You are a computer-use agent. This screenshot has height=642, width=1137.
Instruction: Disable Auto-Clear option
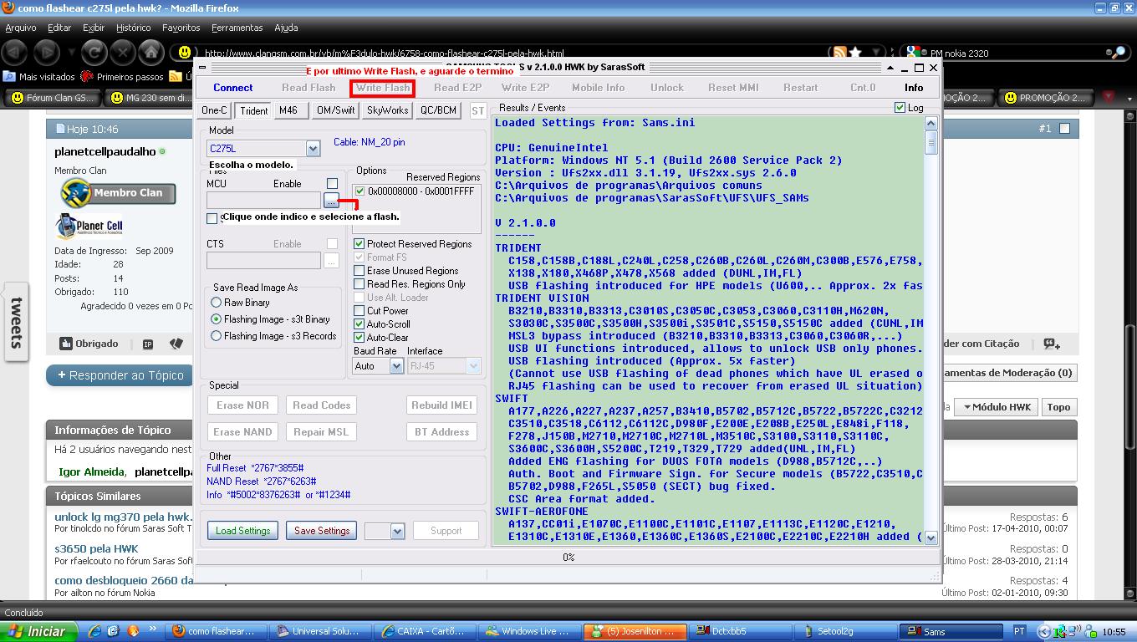coord(359,338)
